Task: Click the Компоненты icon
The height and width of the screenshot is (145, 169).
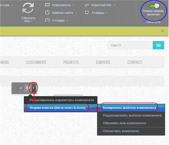Action: coord(47,5)
